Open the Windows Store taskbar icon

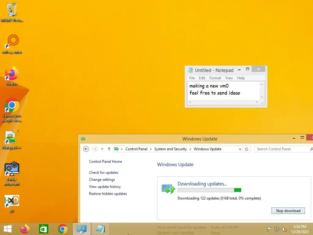43,229
